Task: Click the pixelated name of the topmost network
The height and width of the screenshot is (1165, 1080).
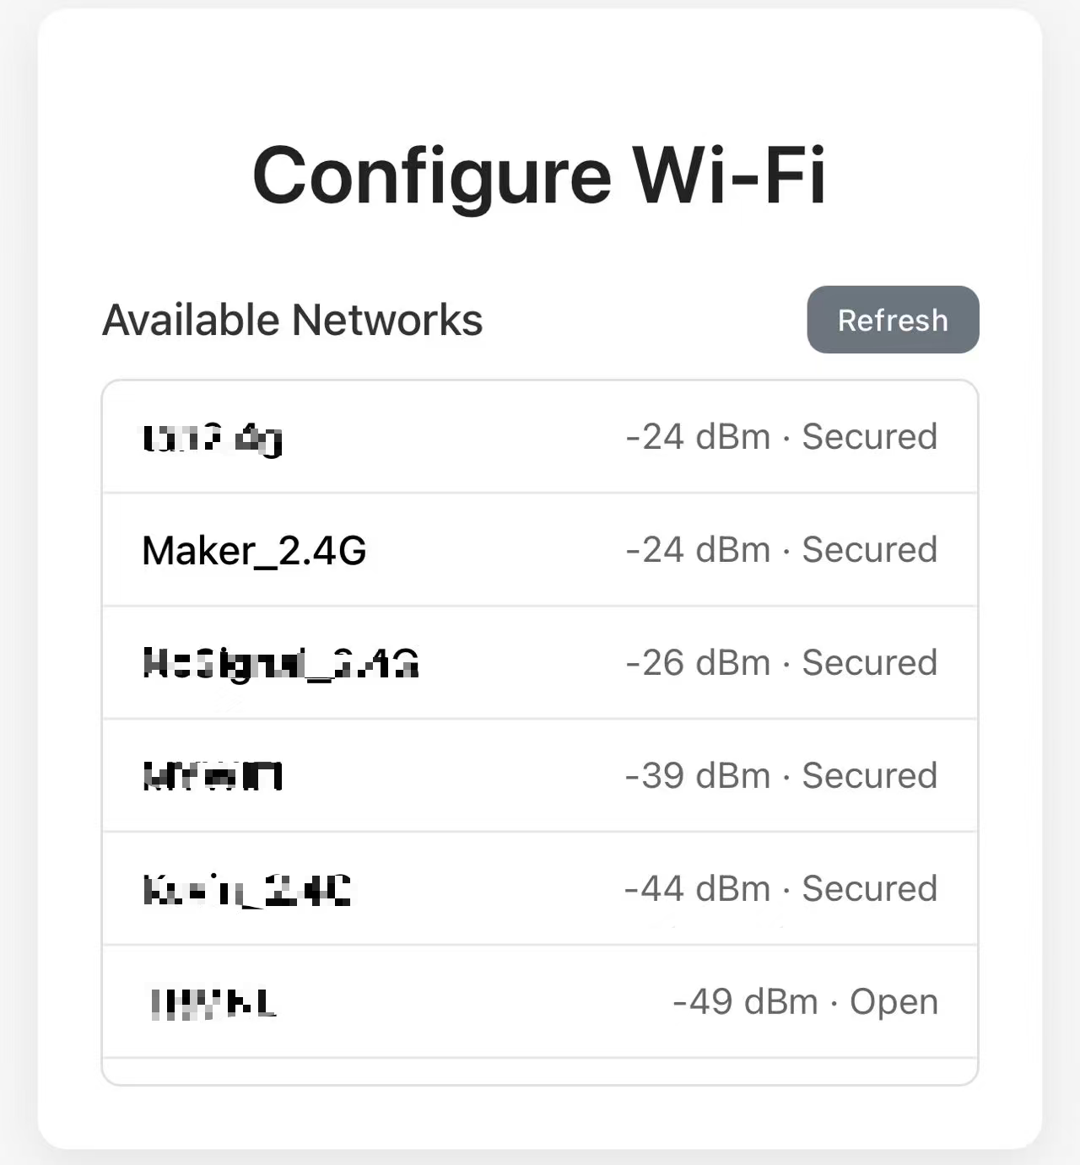Action: [x=212, y=439]
